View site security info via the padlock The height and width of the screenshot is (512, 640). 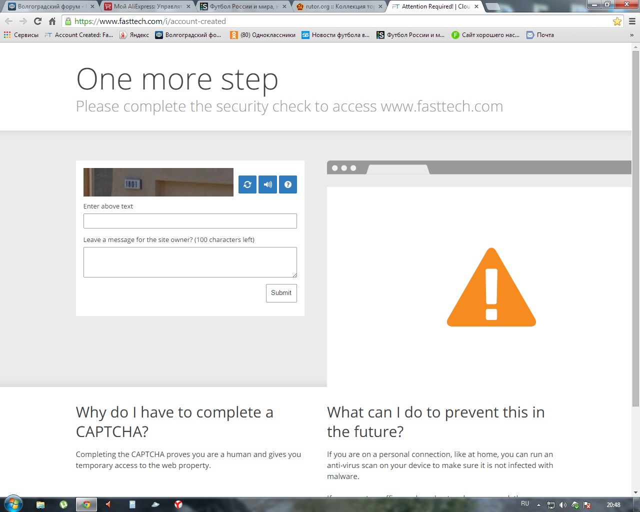[68, 21]
